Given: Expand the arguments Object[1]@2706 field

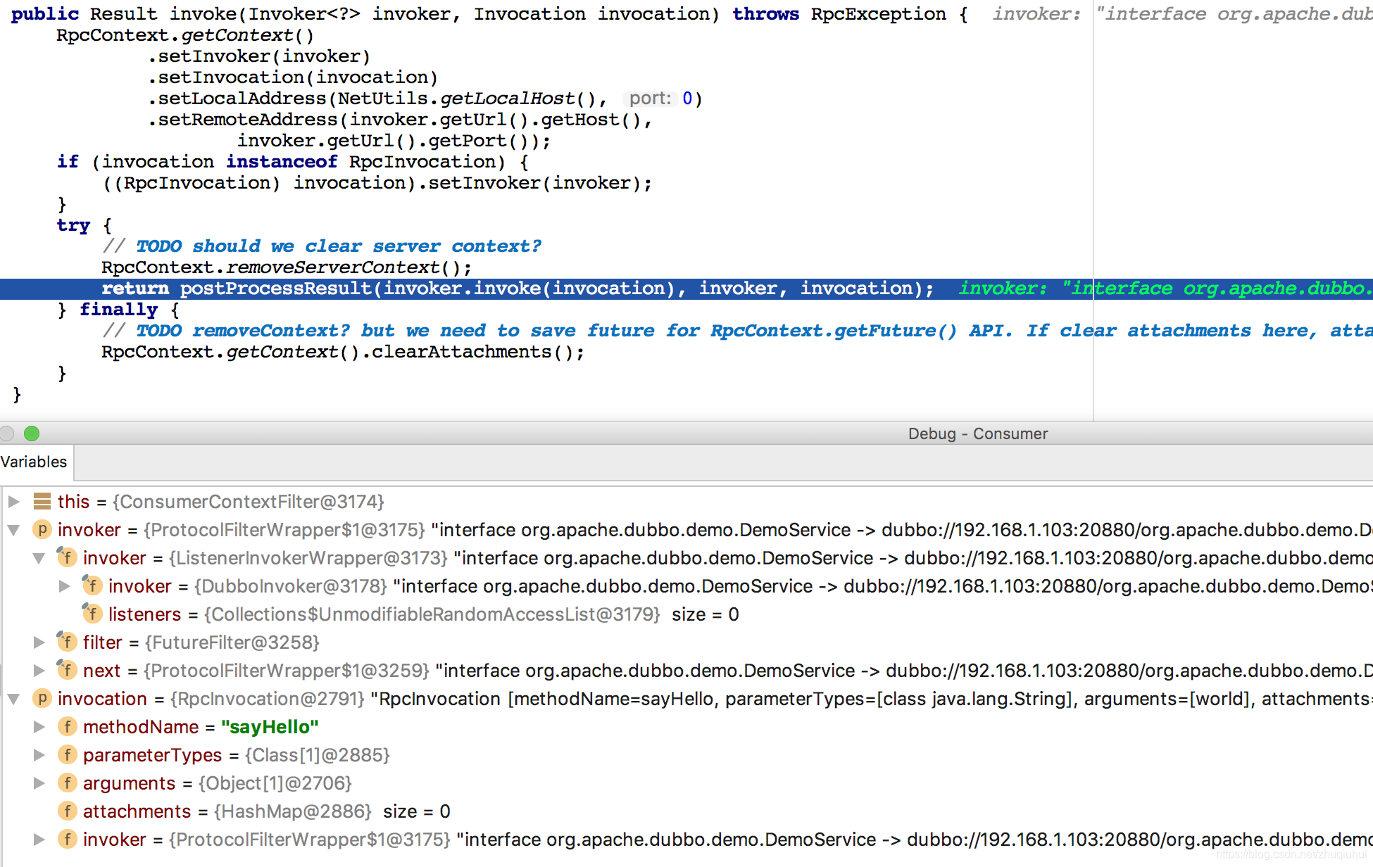Looking at the screenshot, I should tap(39, 783).
